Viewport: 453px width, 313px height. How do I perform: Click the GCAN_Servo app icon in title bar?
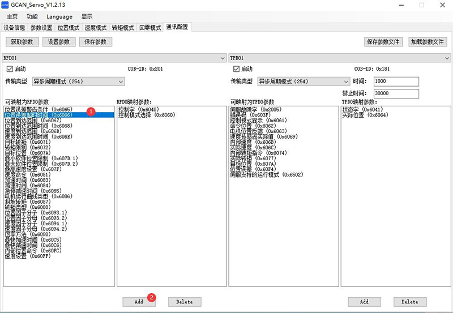(5, 5)
